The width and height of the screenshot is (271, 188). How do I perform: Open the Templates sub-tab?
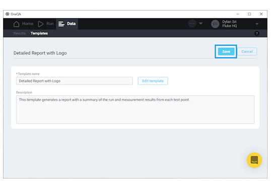click(39, 33)
